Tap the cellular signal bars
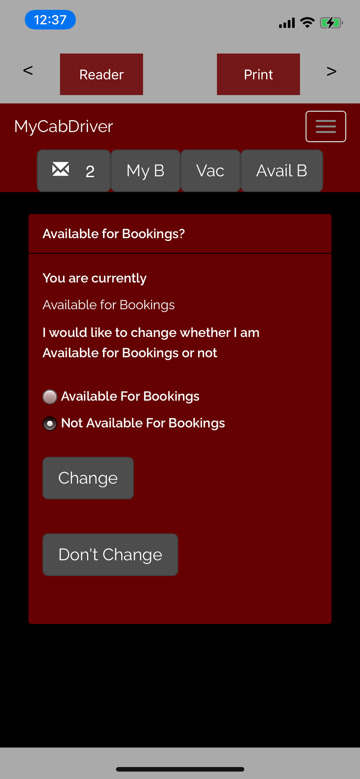 286,23
